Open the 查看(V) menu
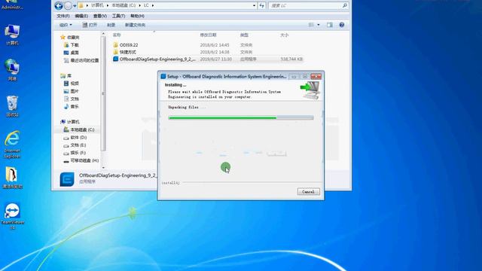Image resolution: width=482 pixels, height=271 pixels. 100,16
